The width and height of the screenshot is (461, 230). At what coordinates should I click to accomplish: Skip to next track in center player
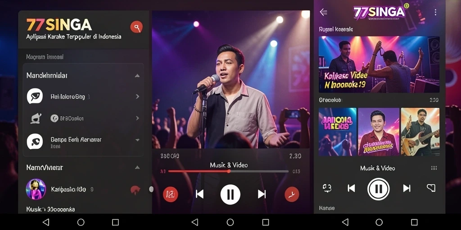262,194
